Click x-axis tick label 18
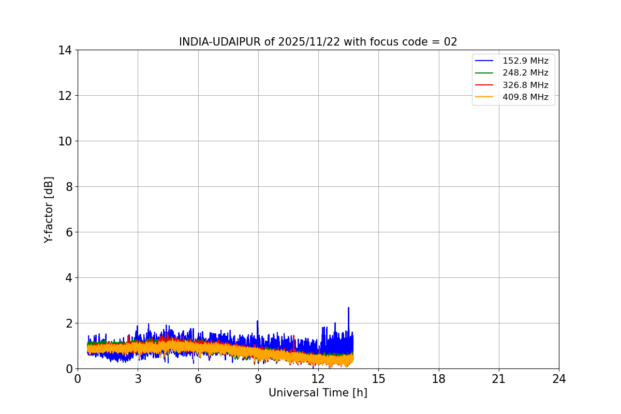Screen dimensions: 621x414 [439, 379]
